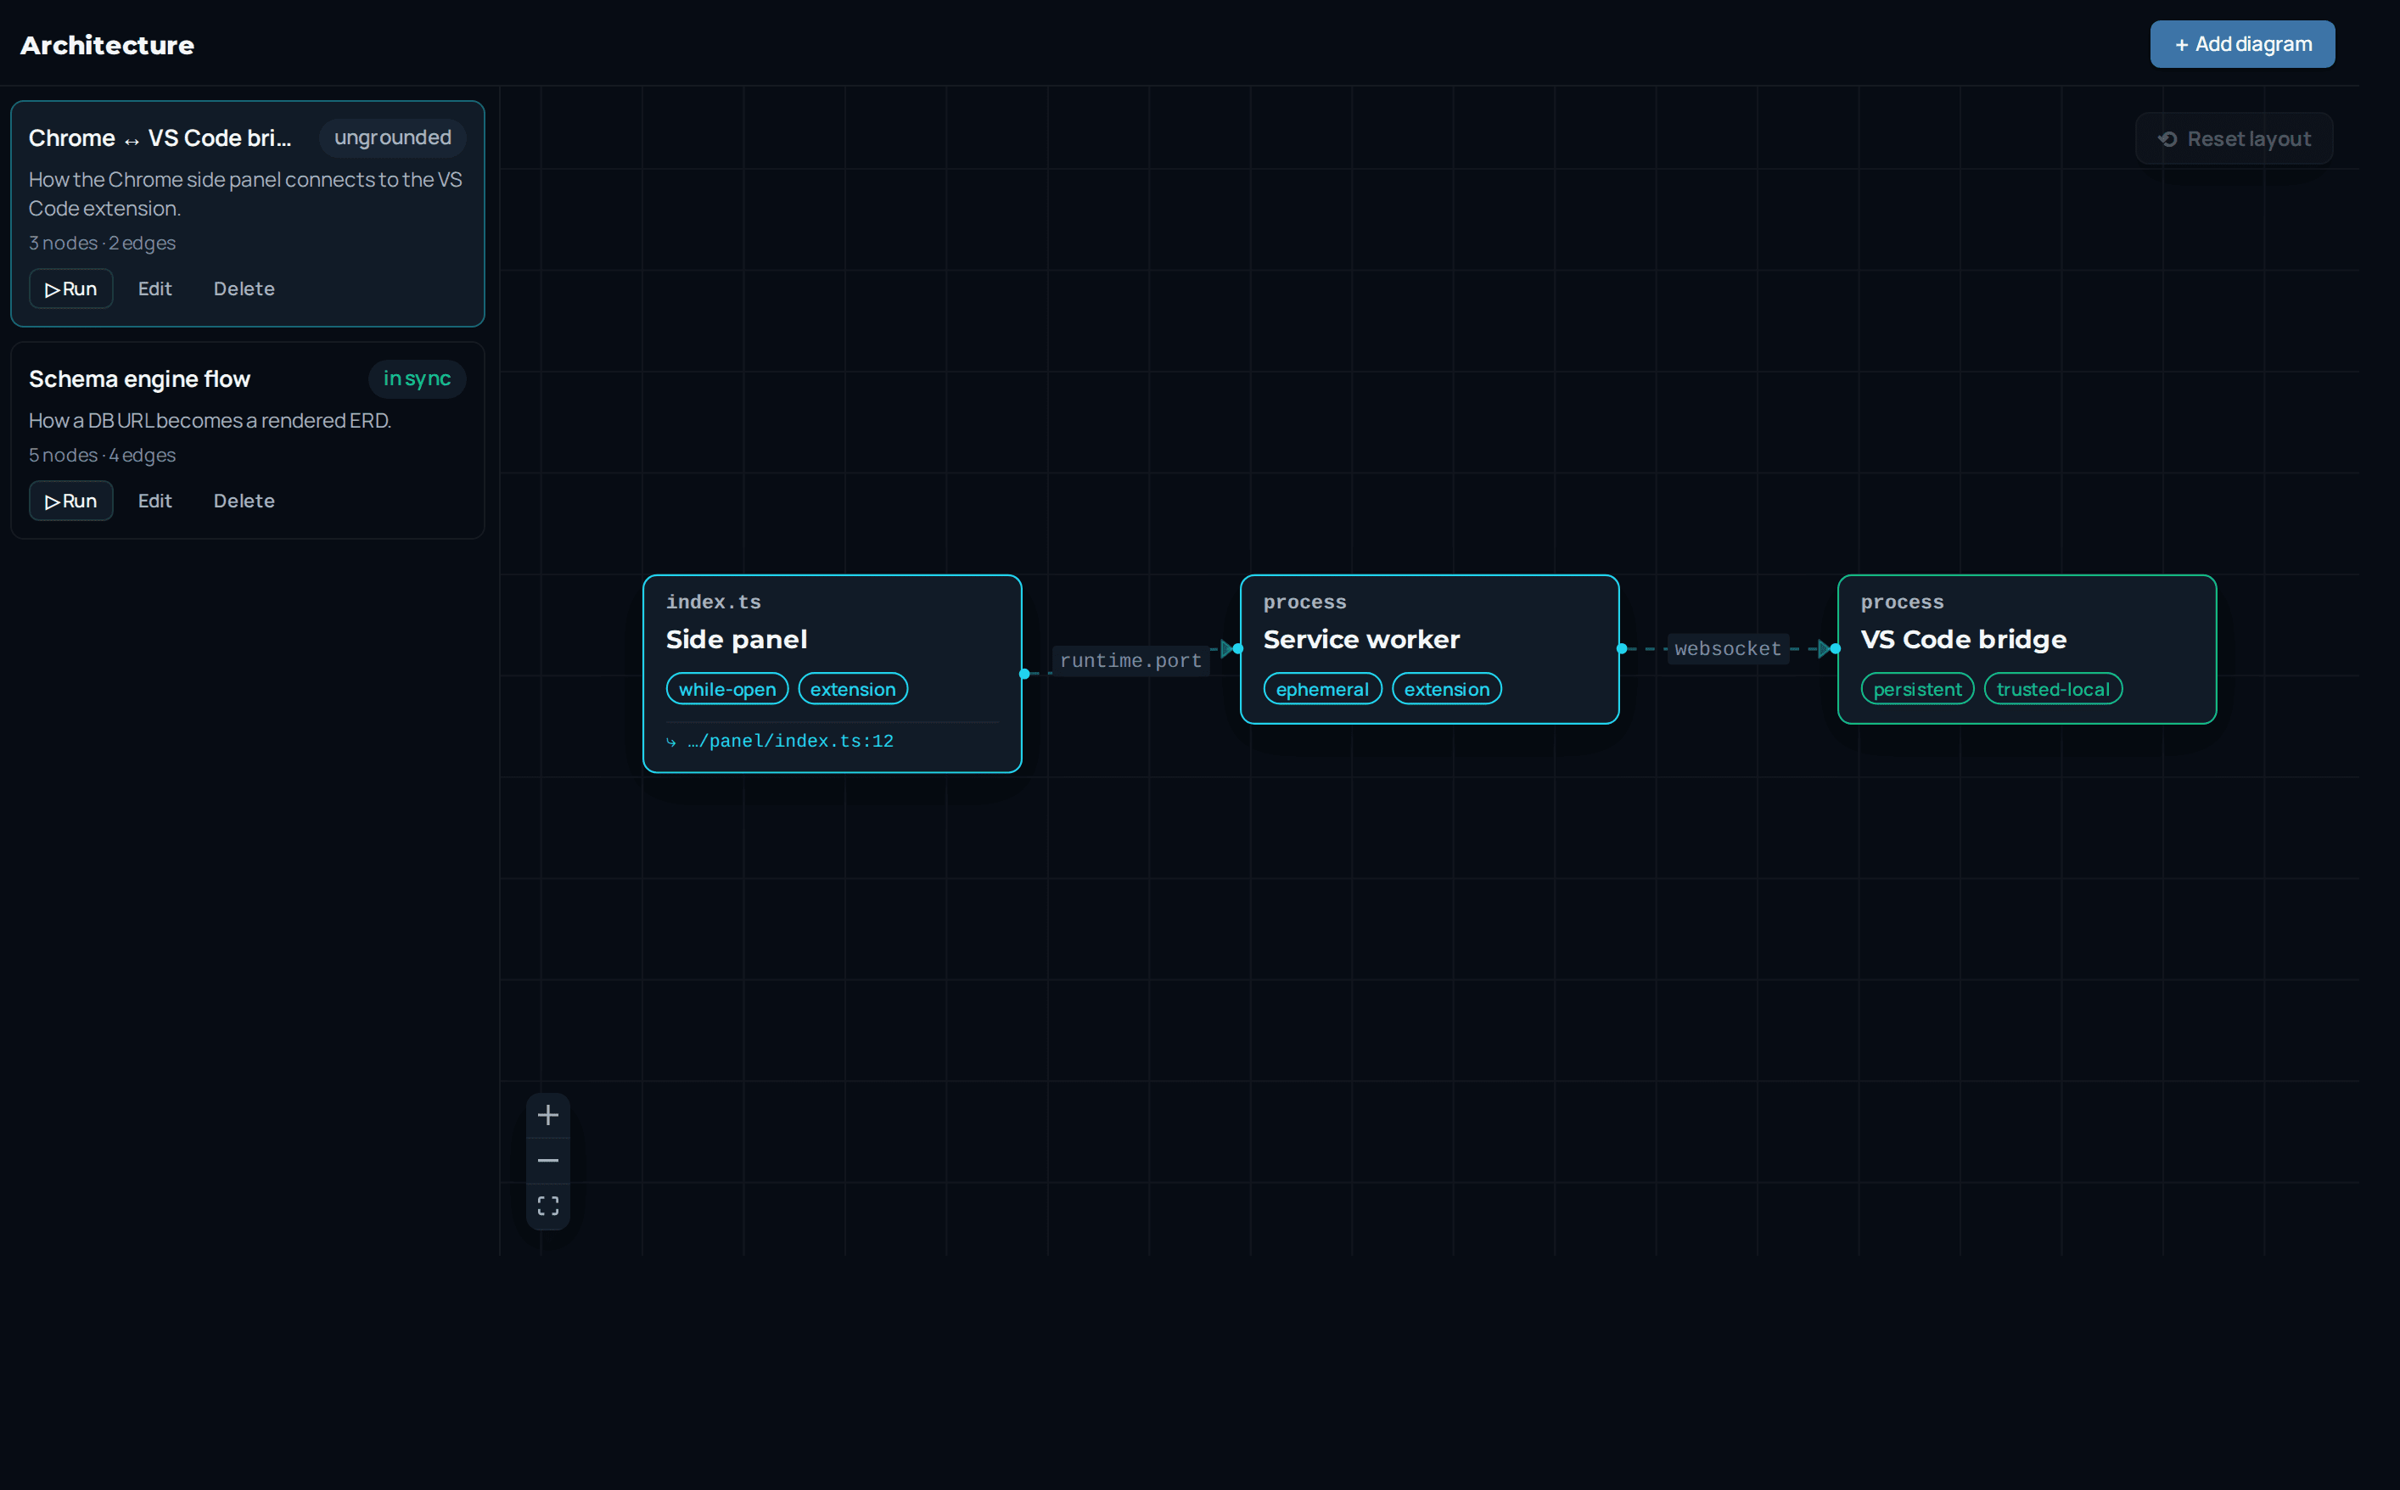The image size is (2400, 1490).
Task: Fit the diagram to view
Action: click(548, 1205)
